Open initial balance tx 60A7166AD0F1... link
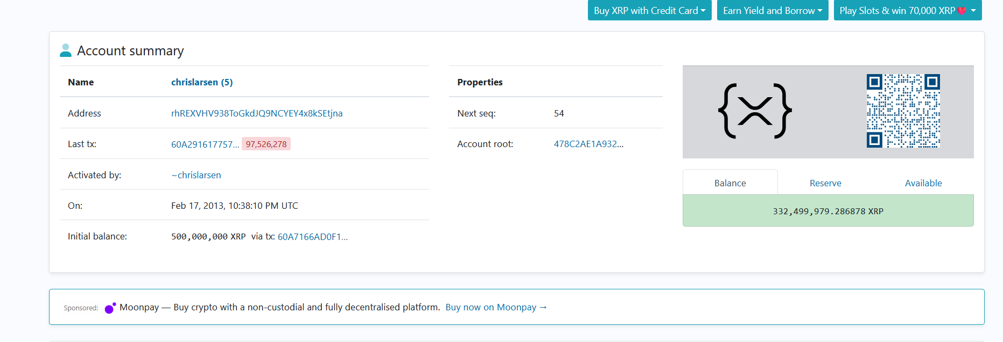Image resolution: width=1003 pixels, height=342 pixels. (x=313, y=237)
